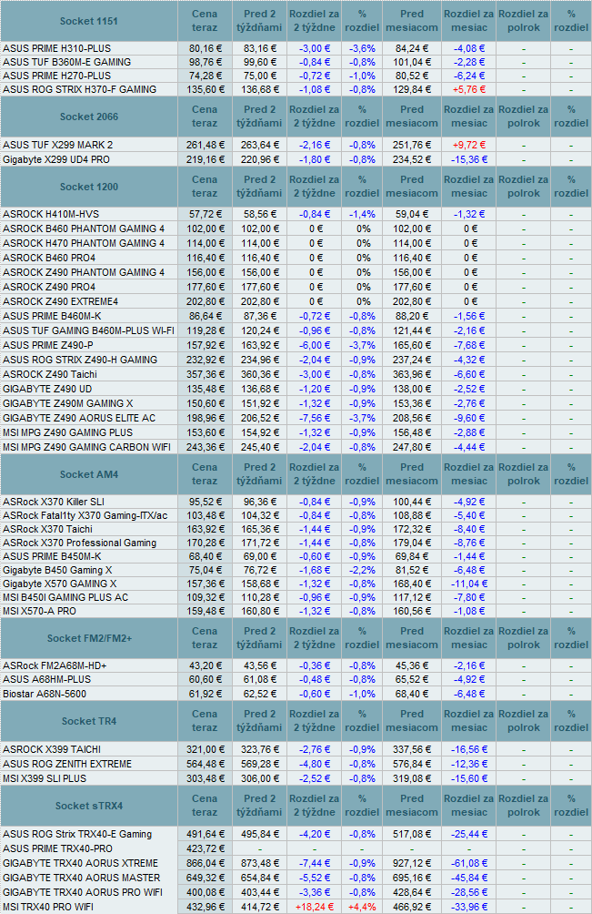Click the +18,24 € difference for MSI TRX40 PRO WIFI

314,907
